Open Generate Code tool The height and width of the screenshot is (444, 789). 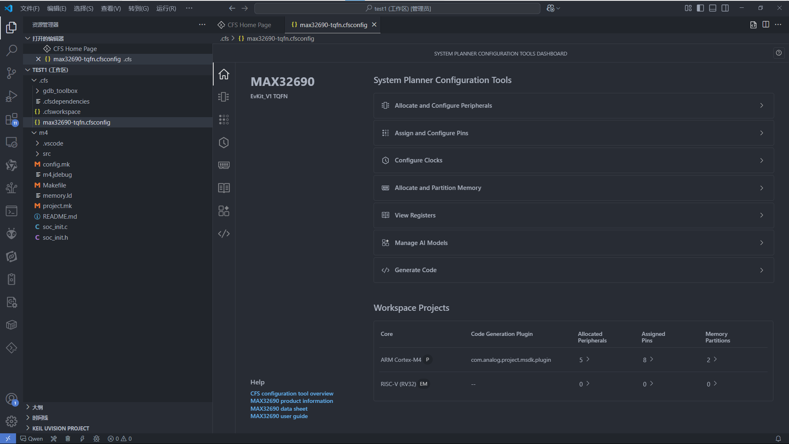click(x=574, y=270)
